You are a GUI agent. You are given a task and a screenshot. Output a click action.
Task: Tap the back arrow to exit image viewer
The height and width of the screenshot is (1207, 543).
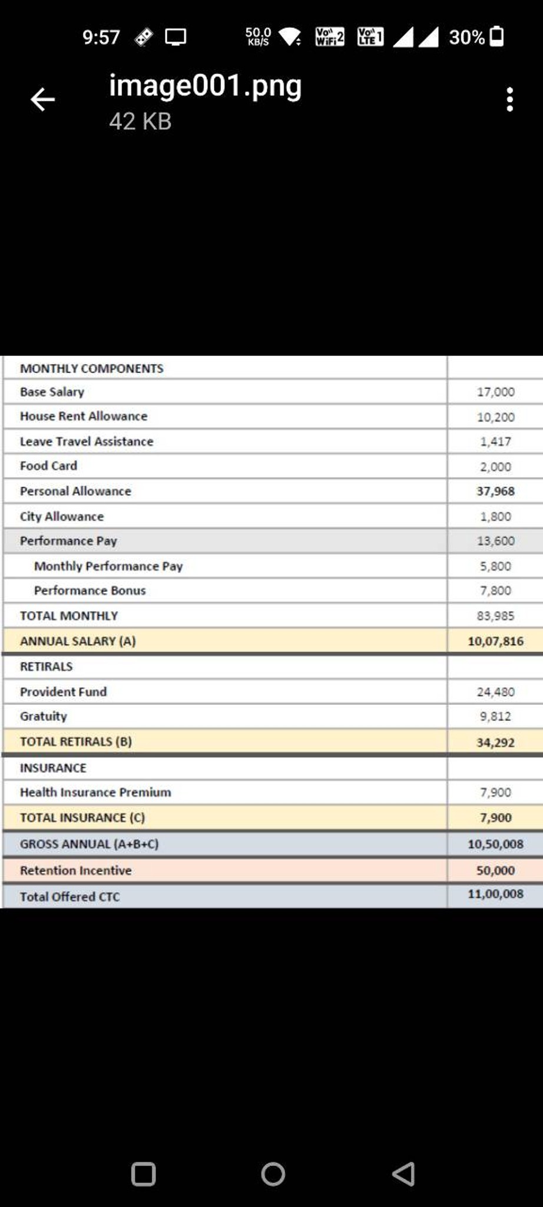coord(41,99)
